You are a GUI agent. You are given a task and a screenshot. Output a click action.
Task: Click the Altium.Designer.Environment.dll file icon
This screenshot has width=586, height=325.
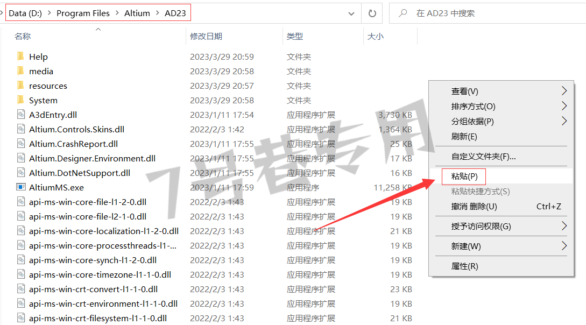pyautogui.click(x=21, y=158)
